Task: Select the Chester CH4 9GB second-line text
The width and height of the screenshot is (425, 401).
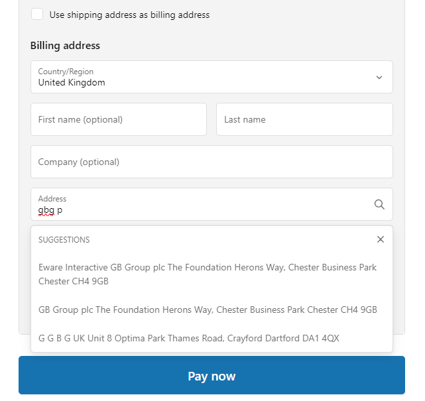Action: (74, 281)
